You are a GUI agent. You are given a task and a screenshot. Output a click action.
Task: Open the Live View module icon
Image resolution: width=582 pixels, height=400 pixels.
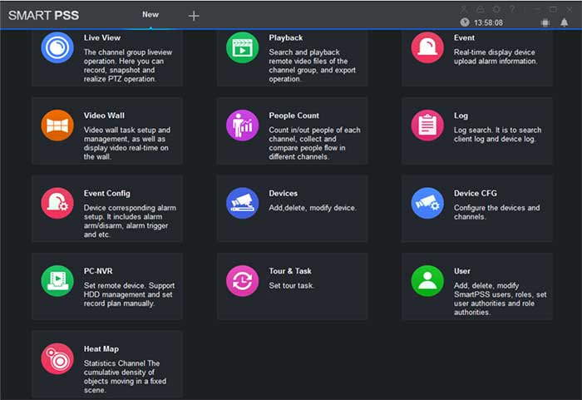57,47
